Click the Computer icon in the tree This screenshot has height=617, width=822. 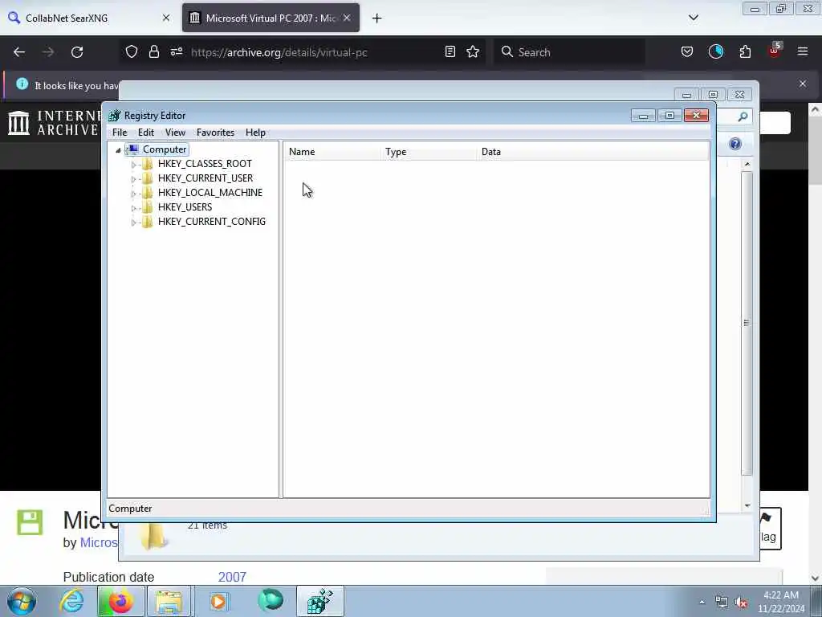click(x=132, y=149)
